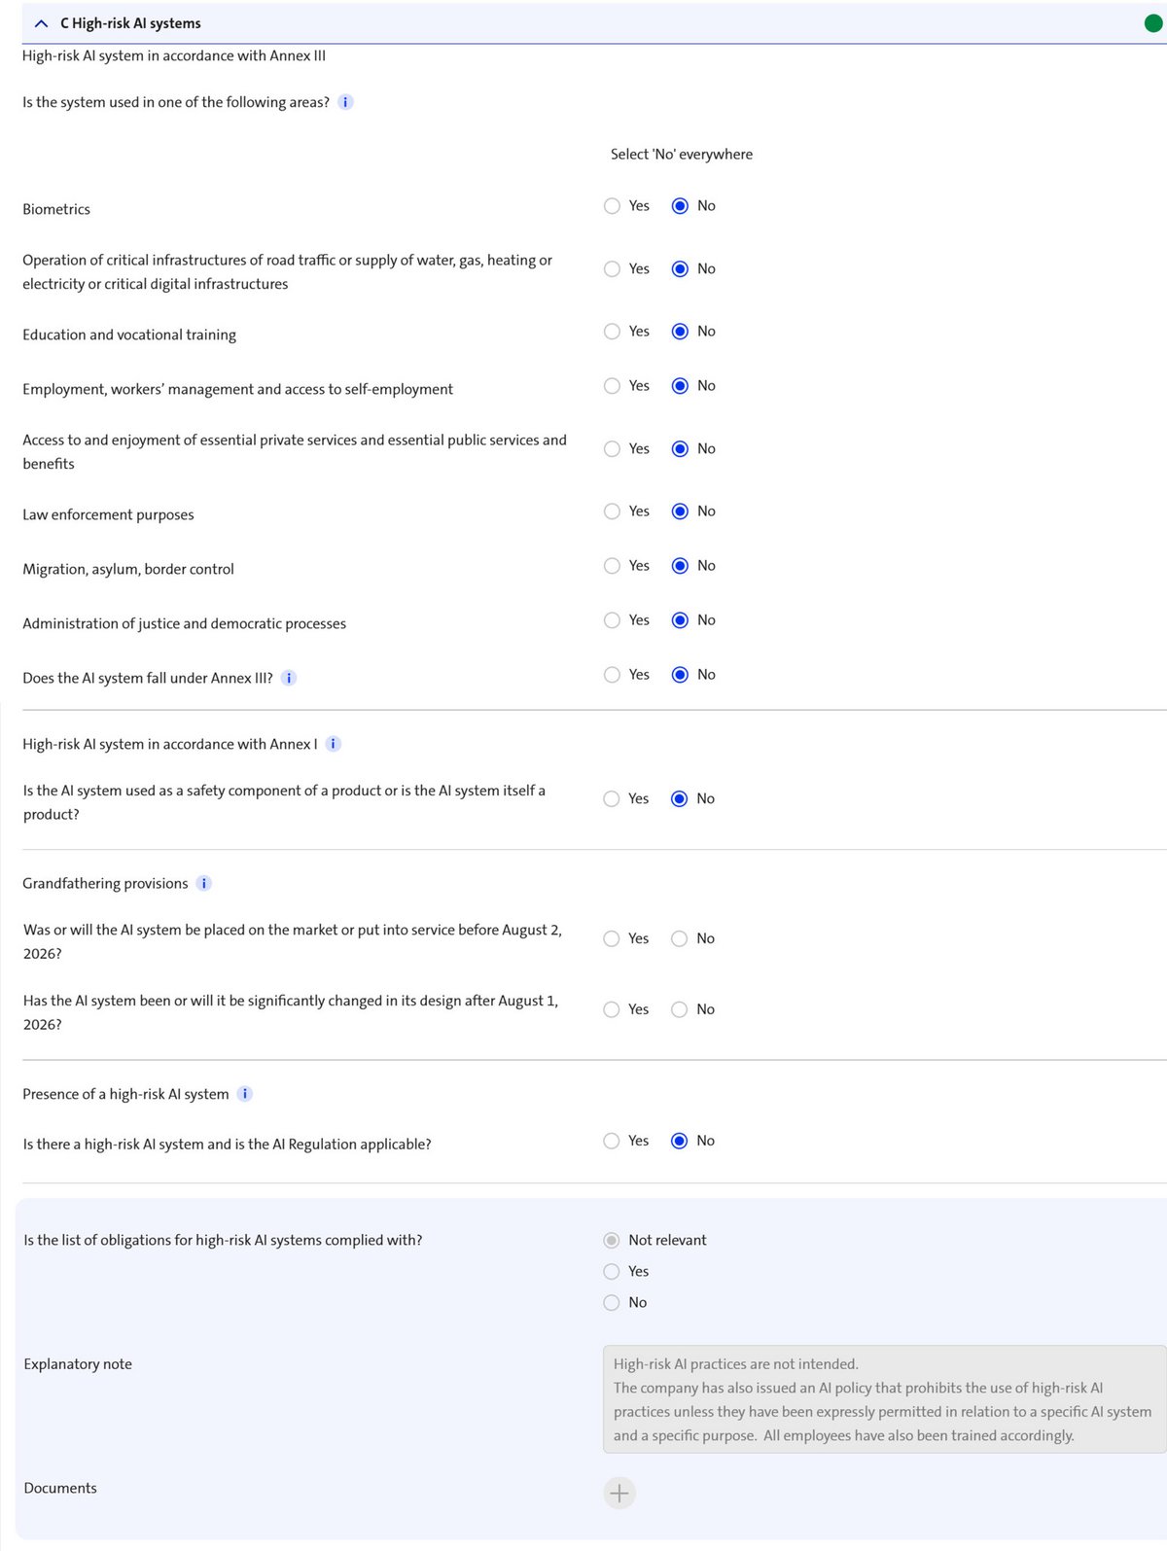This screenshot has width=1167, height=1551.
Task: Show info for Annex III question
Action: [x=289, y=678]
